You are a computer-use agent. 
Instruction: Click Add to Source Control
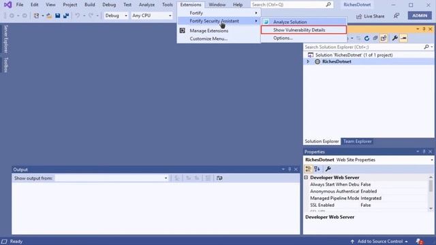click(x=379, y=242)
